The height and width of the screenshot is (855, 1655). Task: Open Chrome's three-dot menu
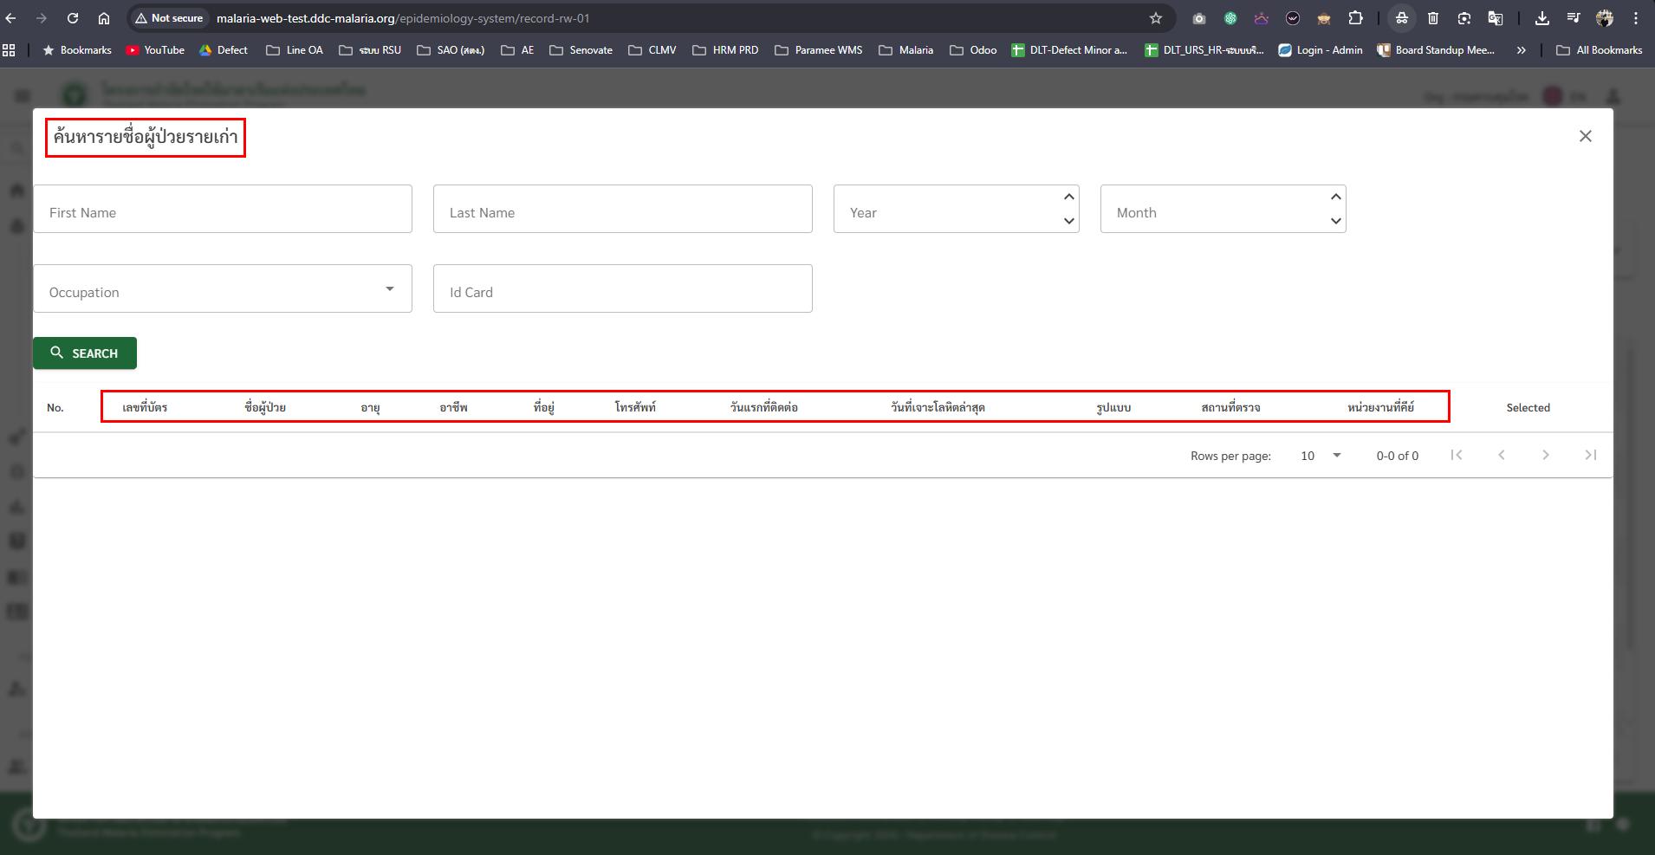pyautogui.click(x=1636, y=18)
